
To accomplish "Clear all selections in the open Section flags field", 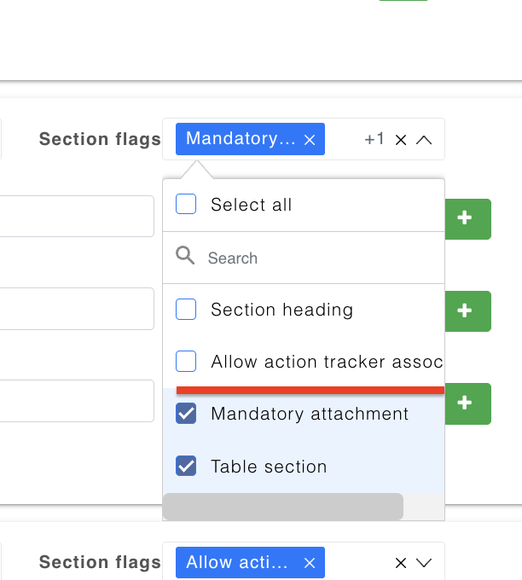I will (x=401, y=140).
